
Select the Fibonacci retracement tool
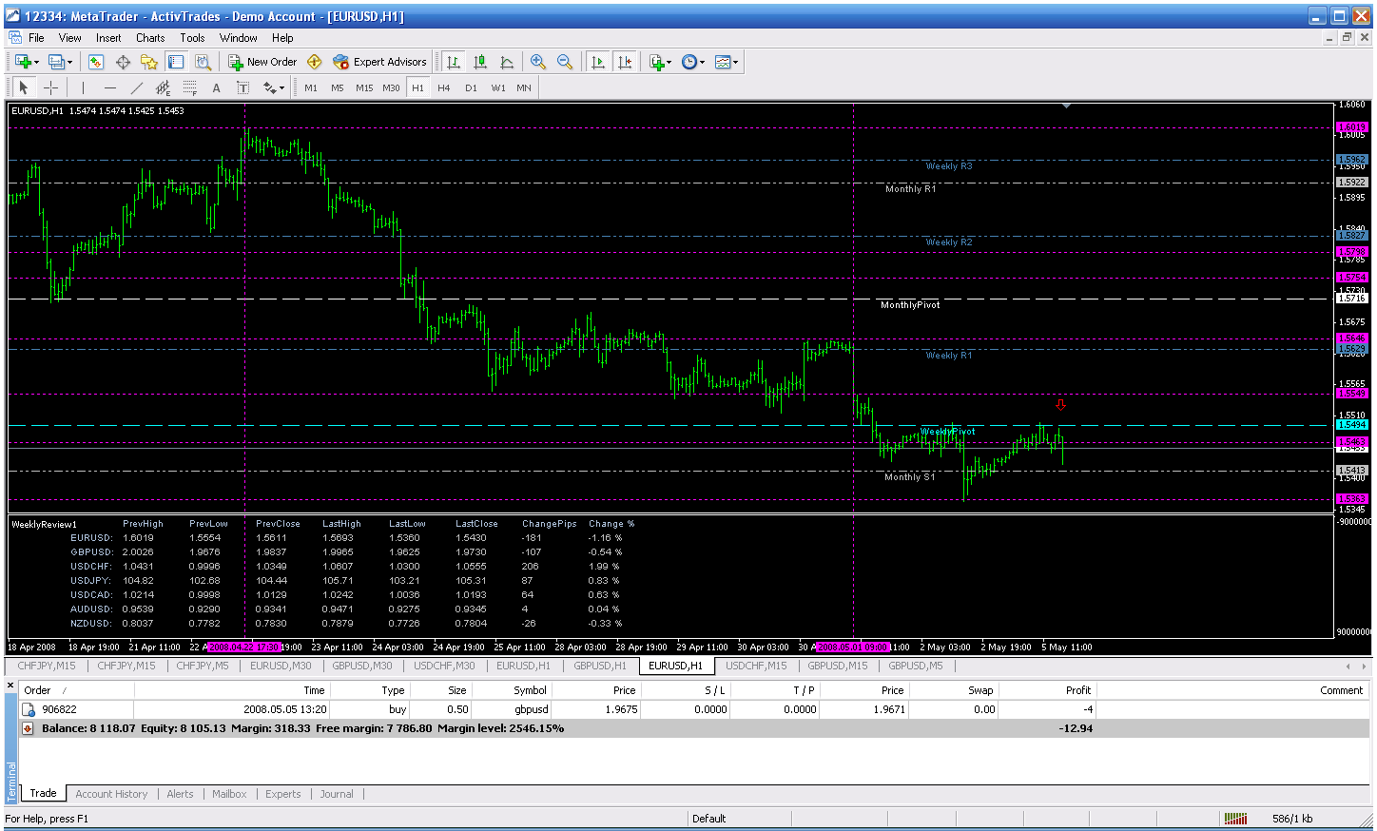click(189, 87)
